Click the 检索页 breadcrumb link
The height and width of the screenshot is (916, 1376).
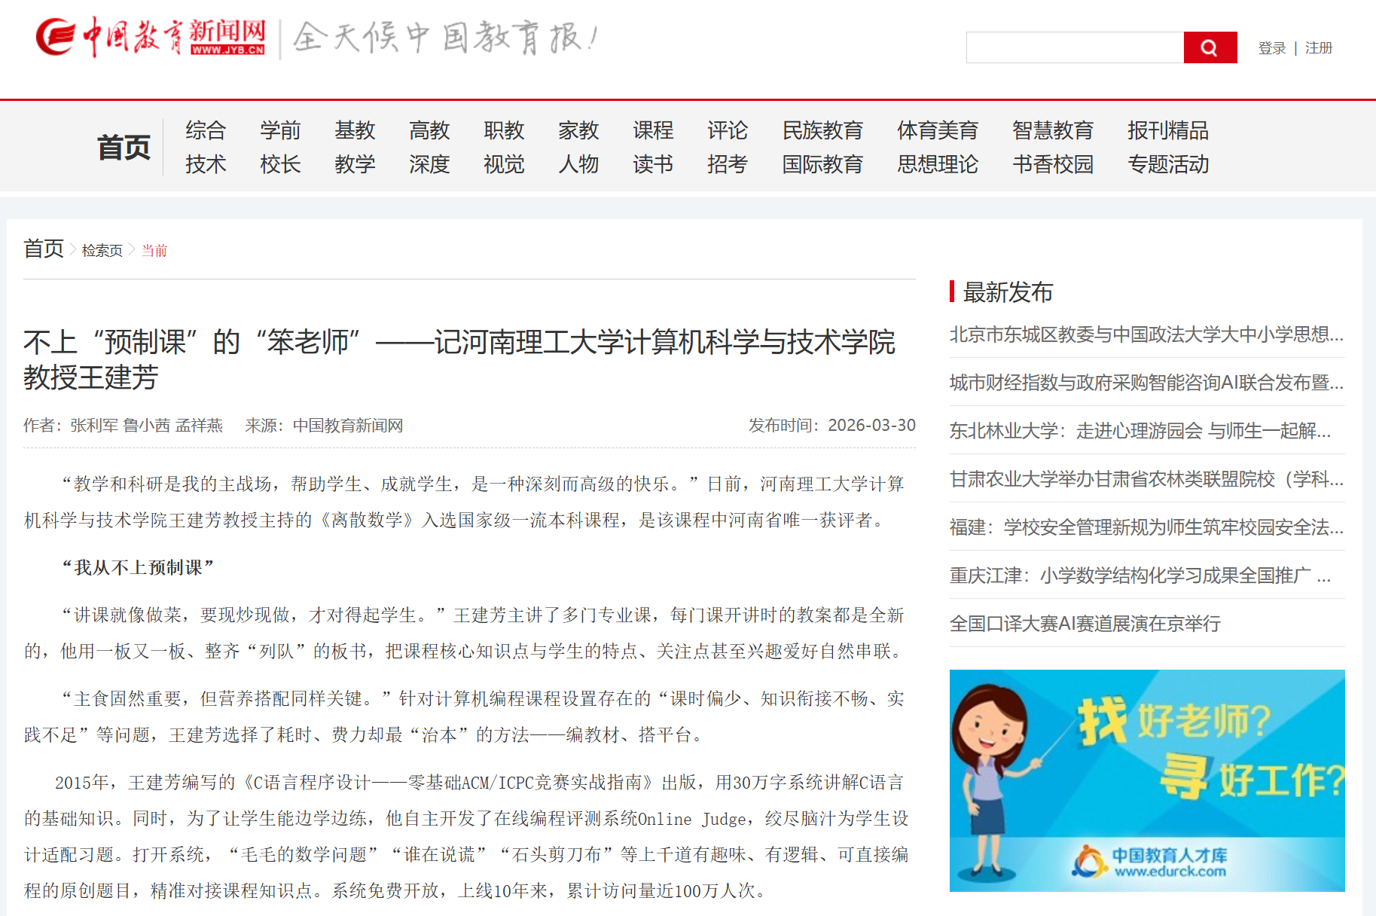coord(102,250)
